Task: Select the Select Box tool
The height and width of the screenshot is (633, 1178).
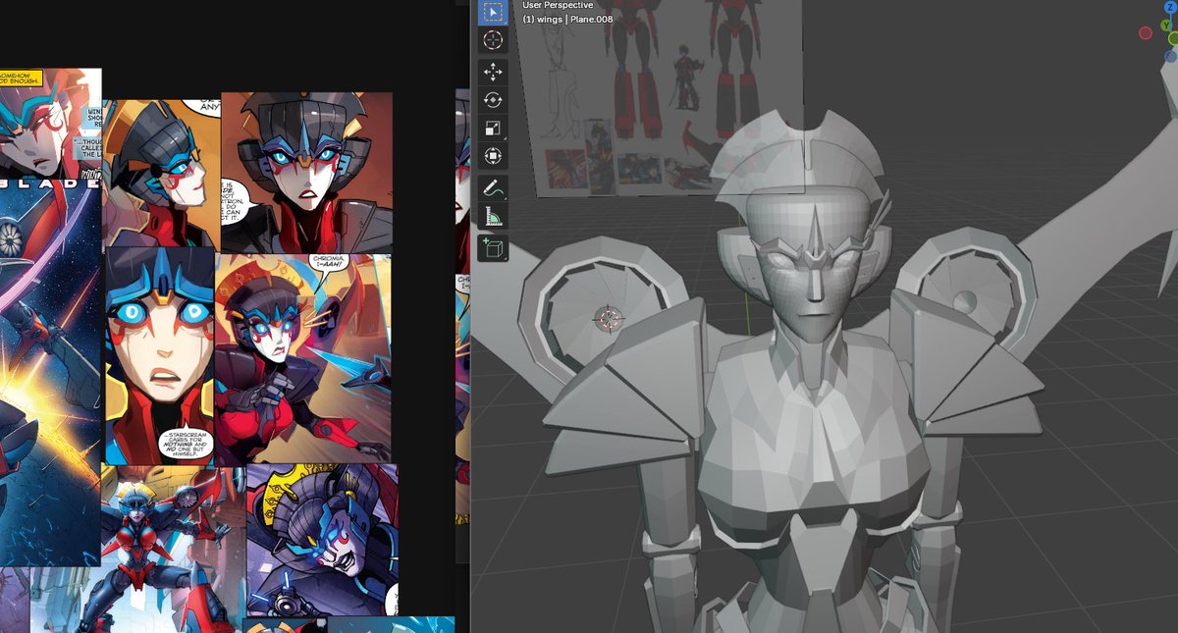Action: click(493, 12)
